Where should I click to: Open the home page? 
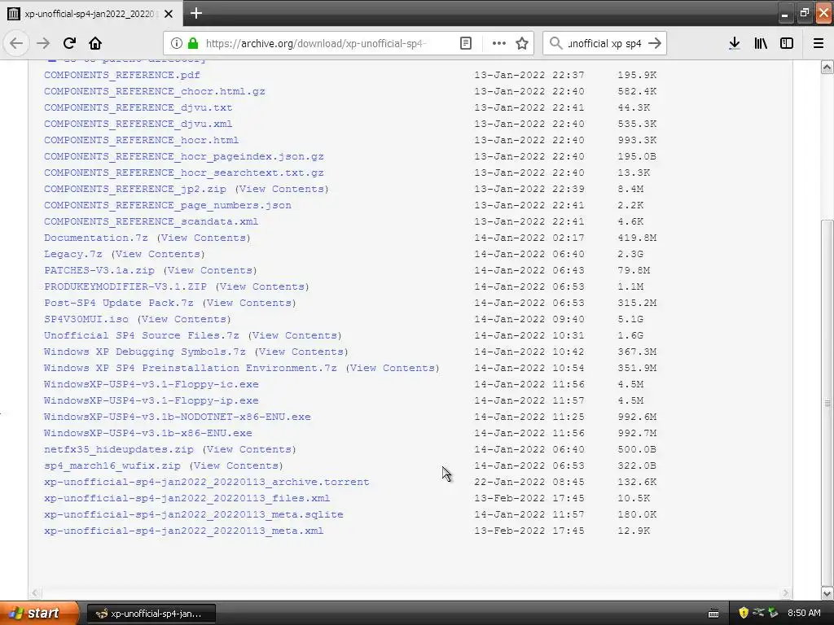(x=95, y=43)
